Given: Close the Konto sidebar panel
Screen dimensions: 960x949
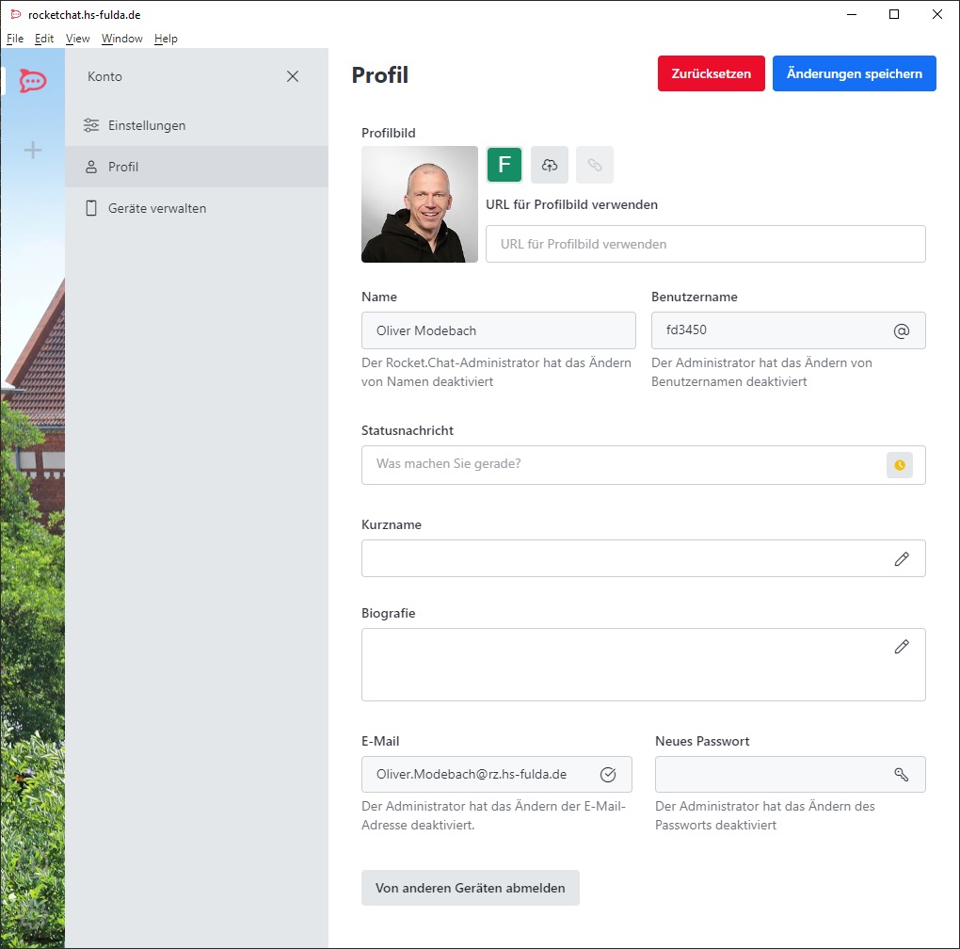Looking at the screenshot, I should coord(293,76).
